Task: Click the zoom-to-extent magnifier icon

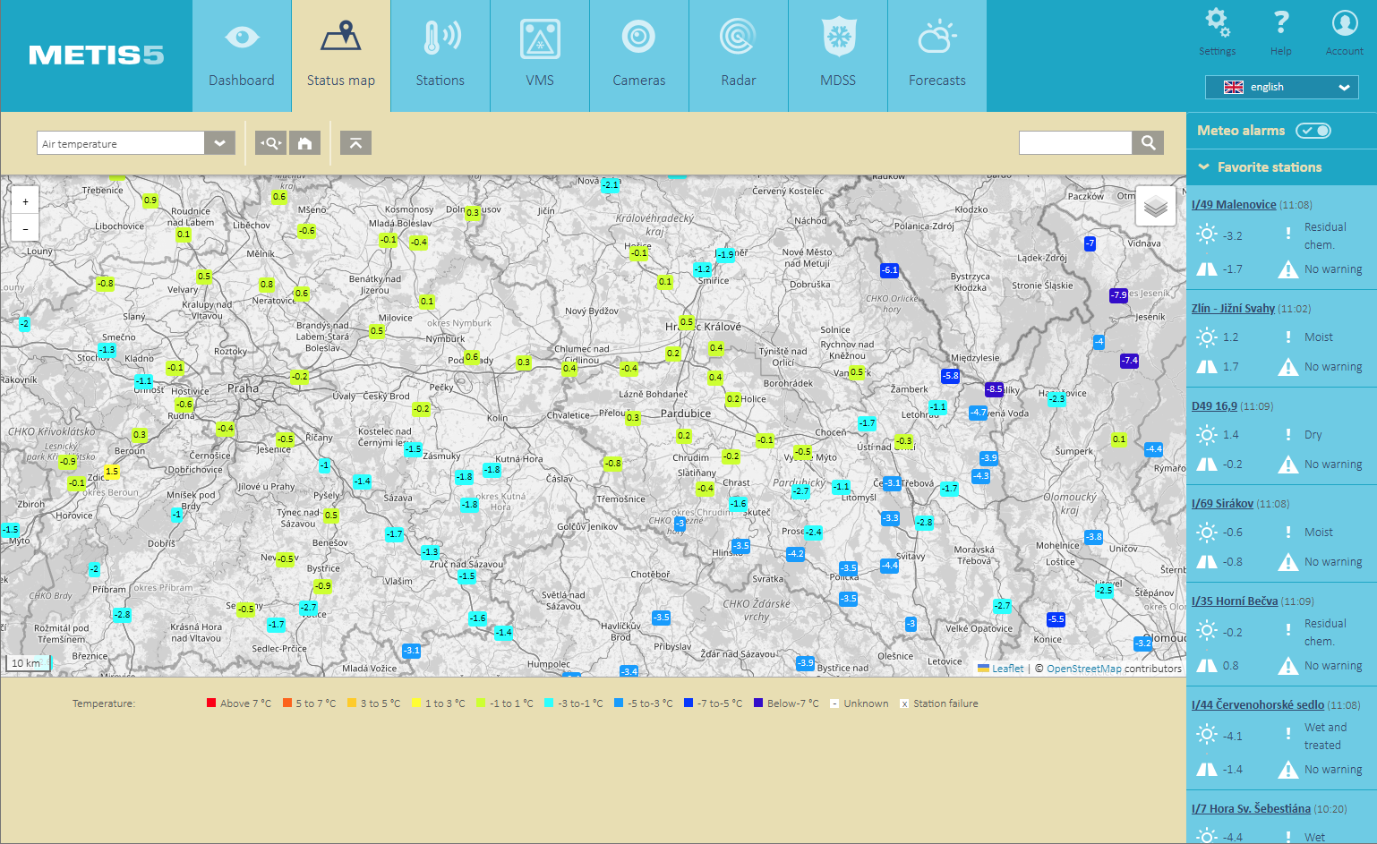Action: (x=270, y=143)
